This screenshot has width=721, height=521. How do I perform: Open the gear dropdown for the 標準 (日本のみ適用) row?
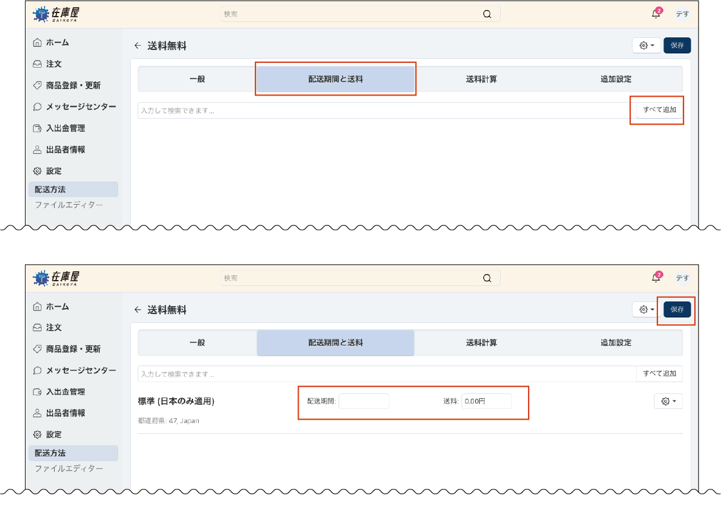click(x=668, y=401)
